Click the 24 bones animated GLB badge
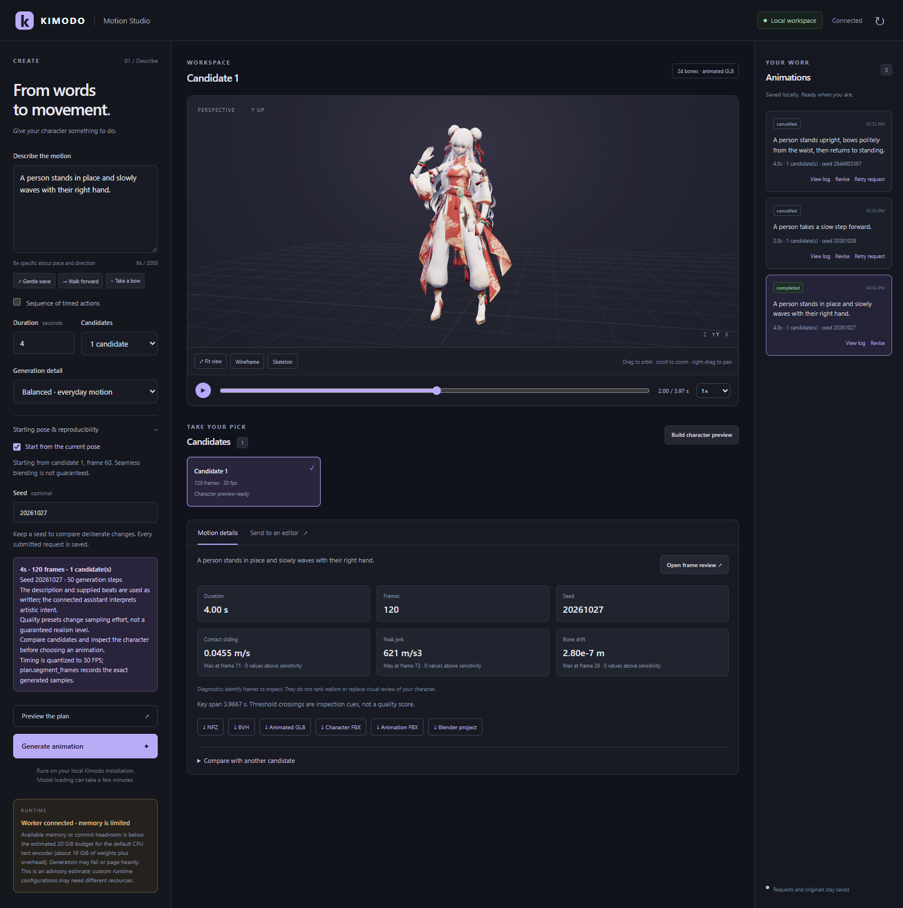903x908 pixels. click(x=705, y=71)
